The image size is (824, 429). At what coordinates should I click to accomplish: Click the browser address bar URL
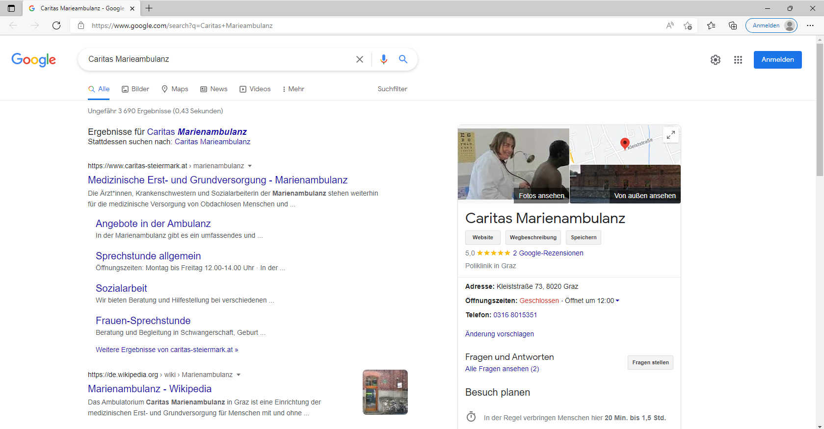tap(182, 25)
